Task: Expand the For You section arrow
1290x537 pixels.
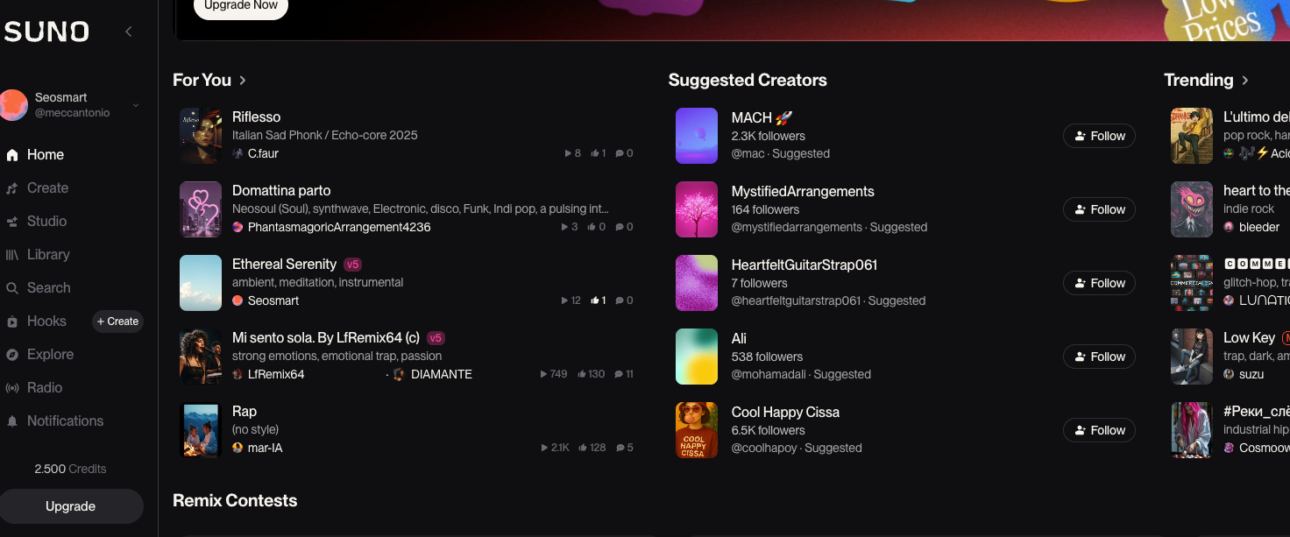Action: point(243,81)
